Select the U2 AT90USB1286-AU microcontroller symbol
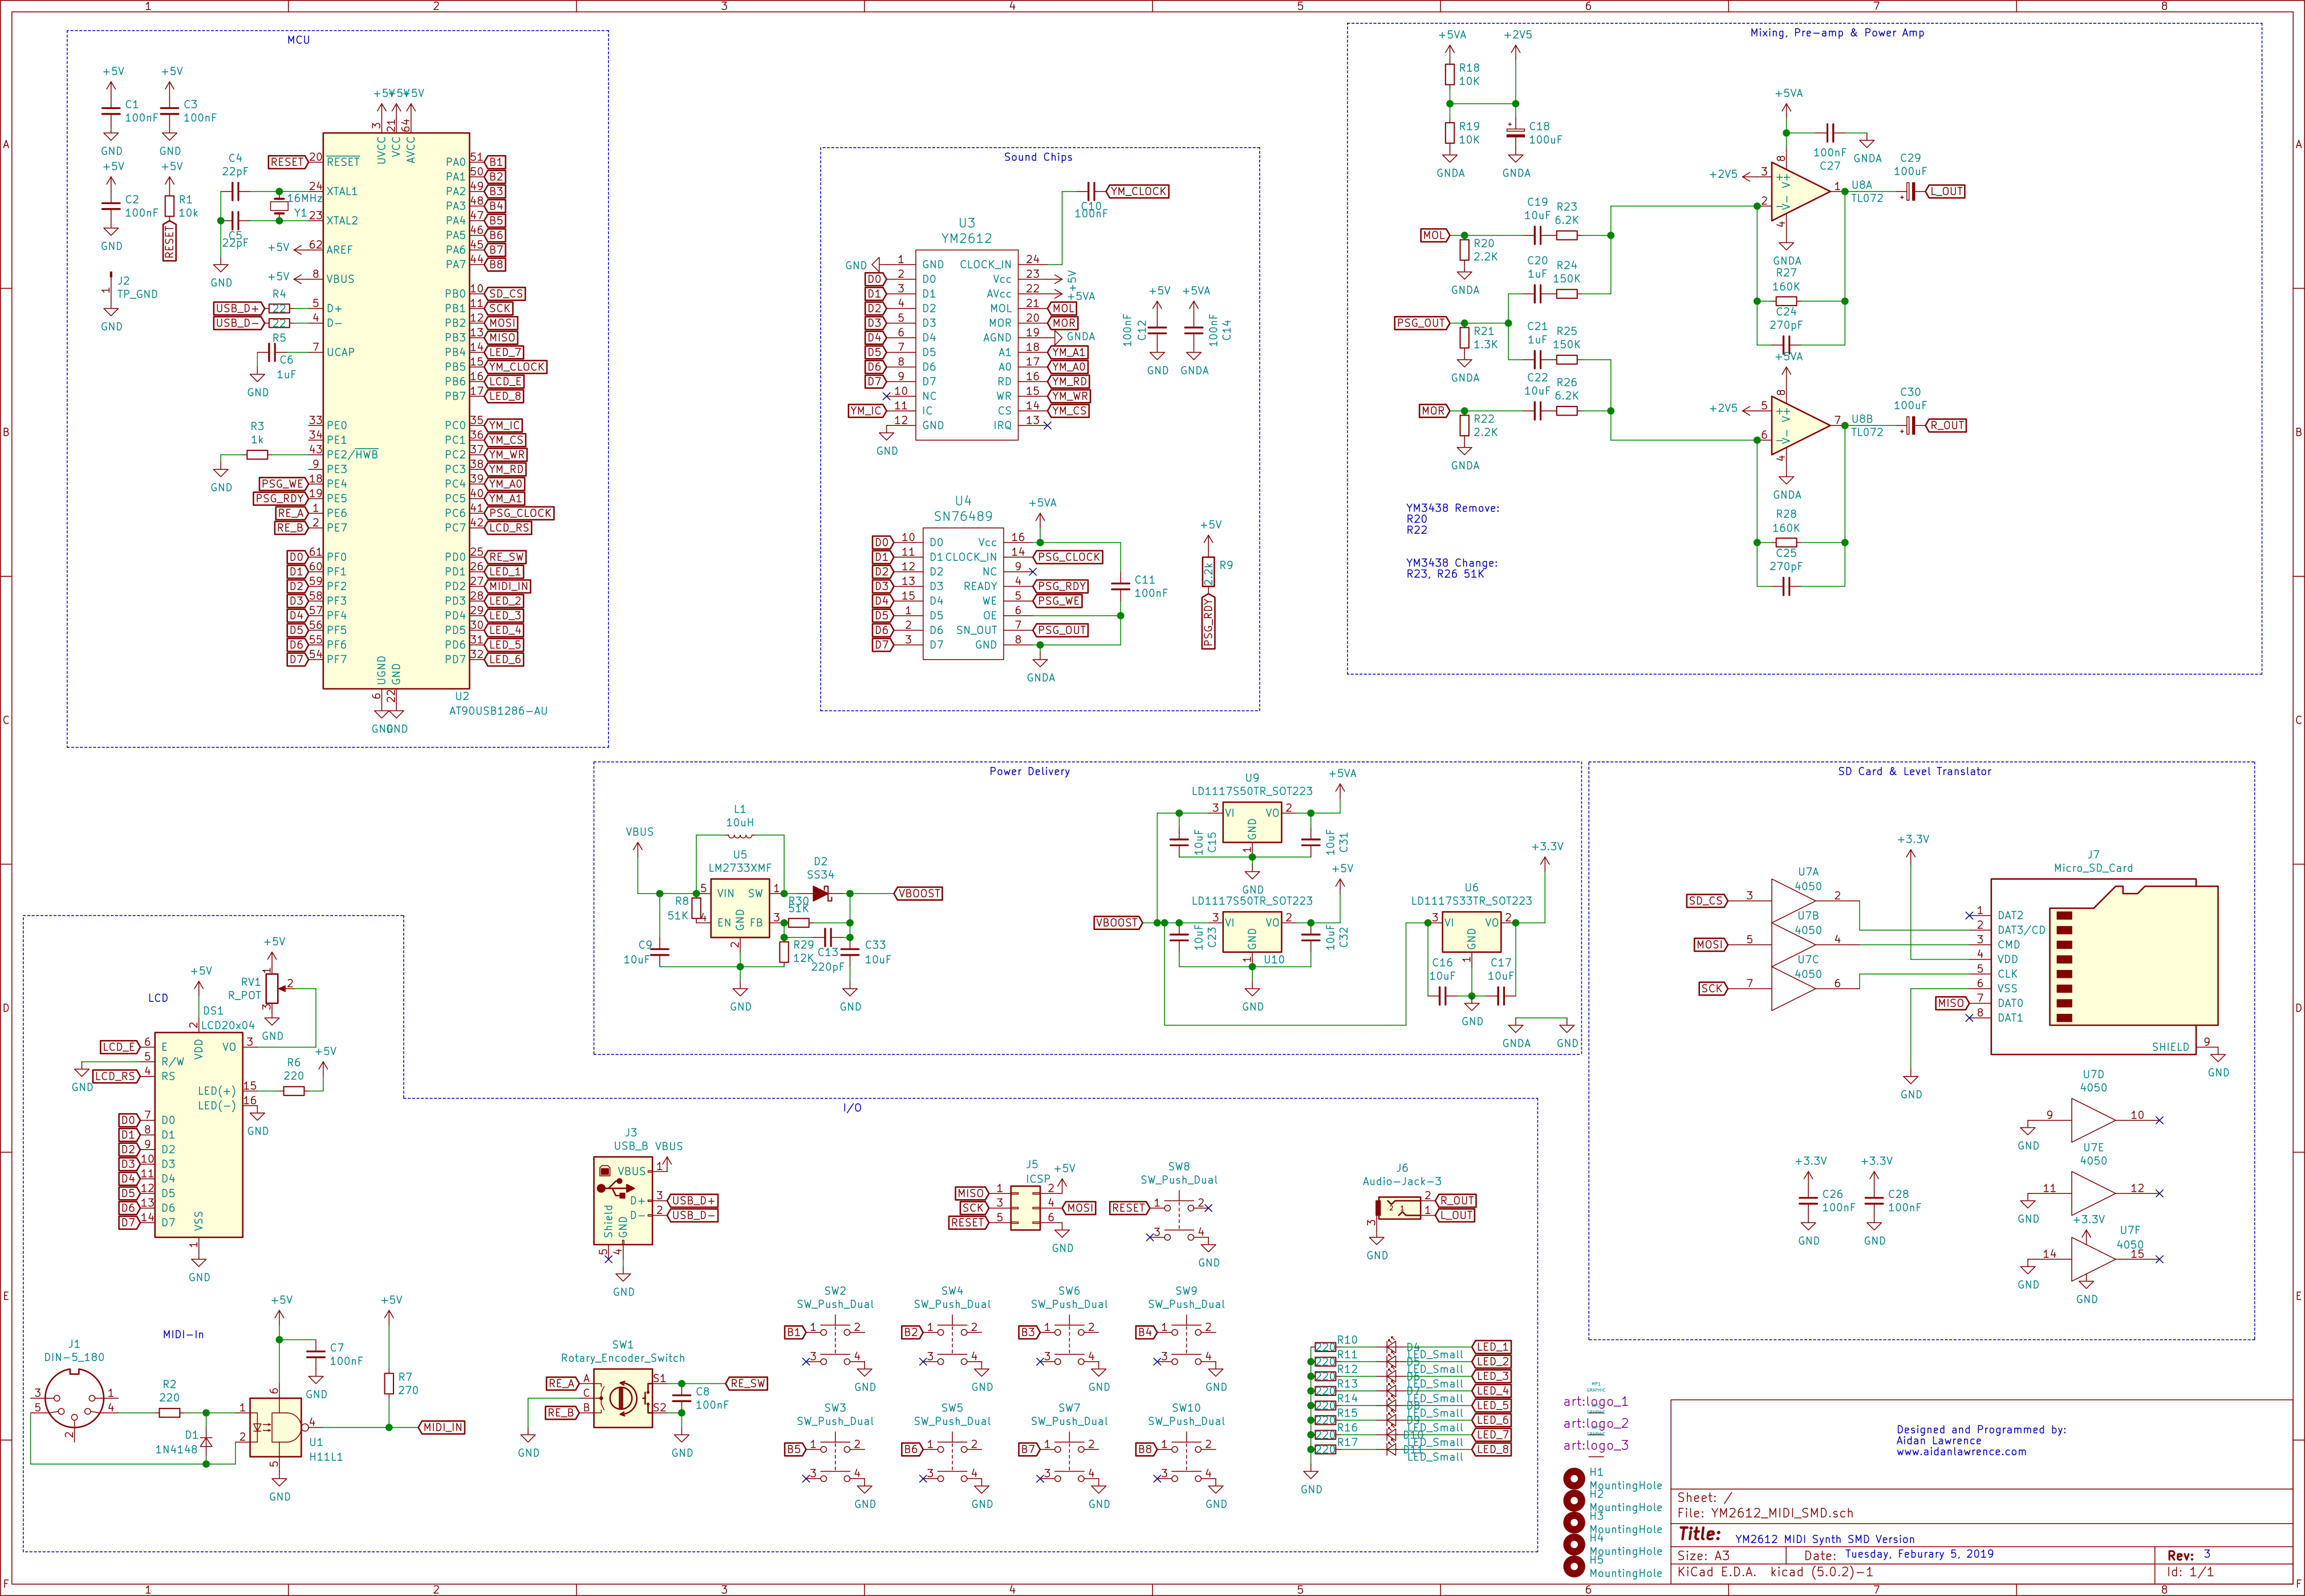Viewport: 2305px width, 1596px height. point(396,411)
